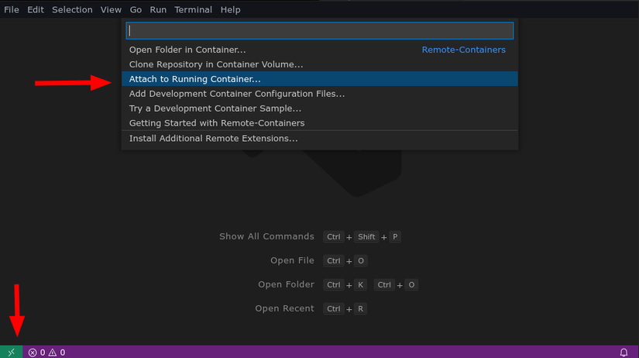The image size is (639, 358).
Task: Click the green remote window indicator icon
Action: coord(11,352)
